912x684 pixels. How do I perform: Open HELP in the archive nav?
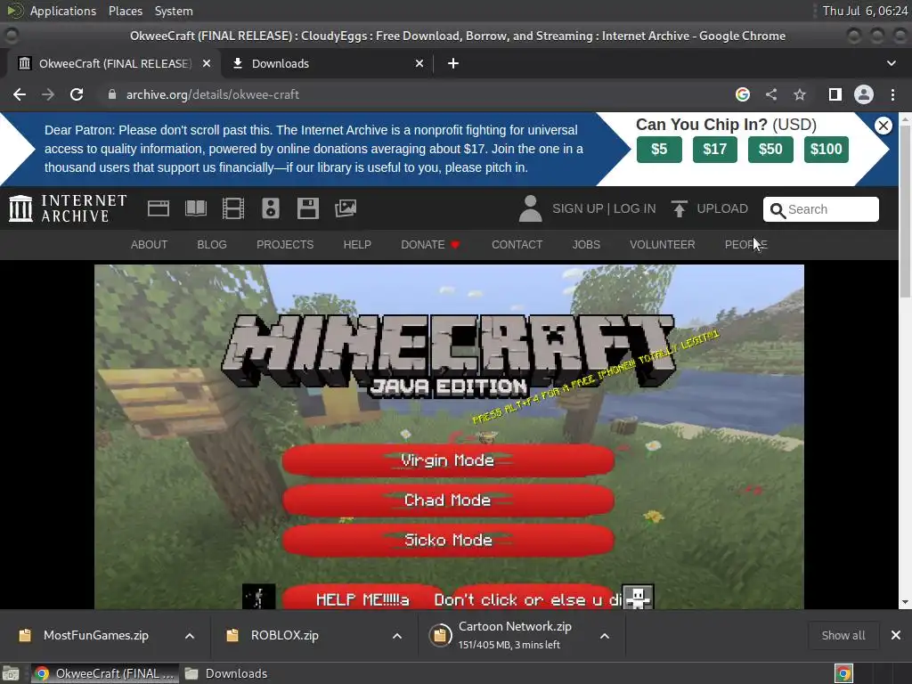click(357, 244)
